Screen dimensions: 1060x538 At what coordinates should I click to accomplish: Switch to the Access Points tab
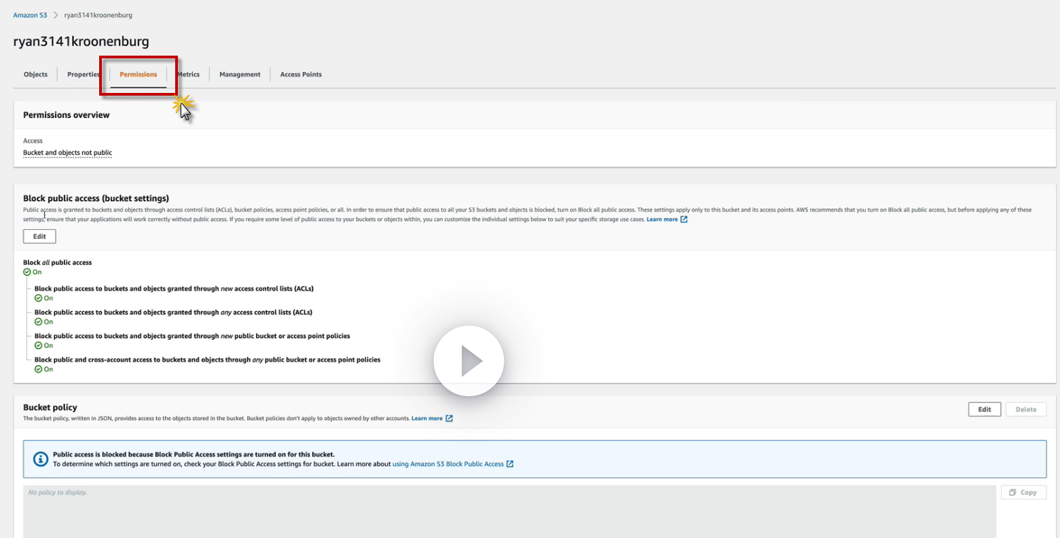pos(301,75)
